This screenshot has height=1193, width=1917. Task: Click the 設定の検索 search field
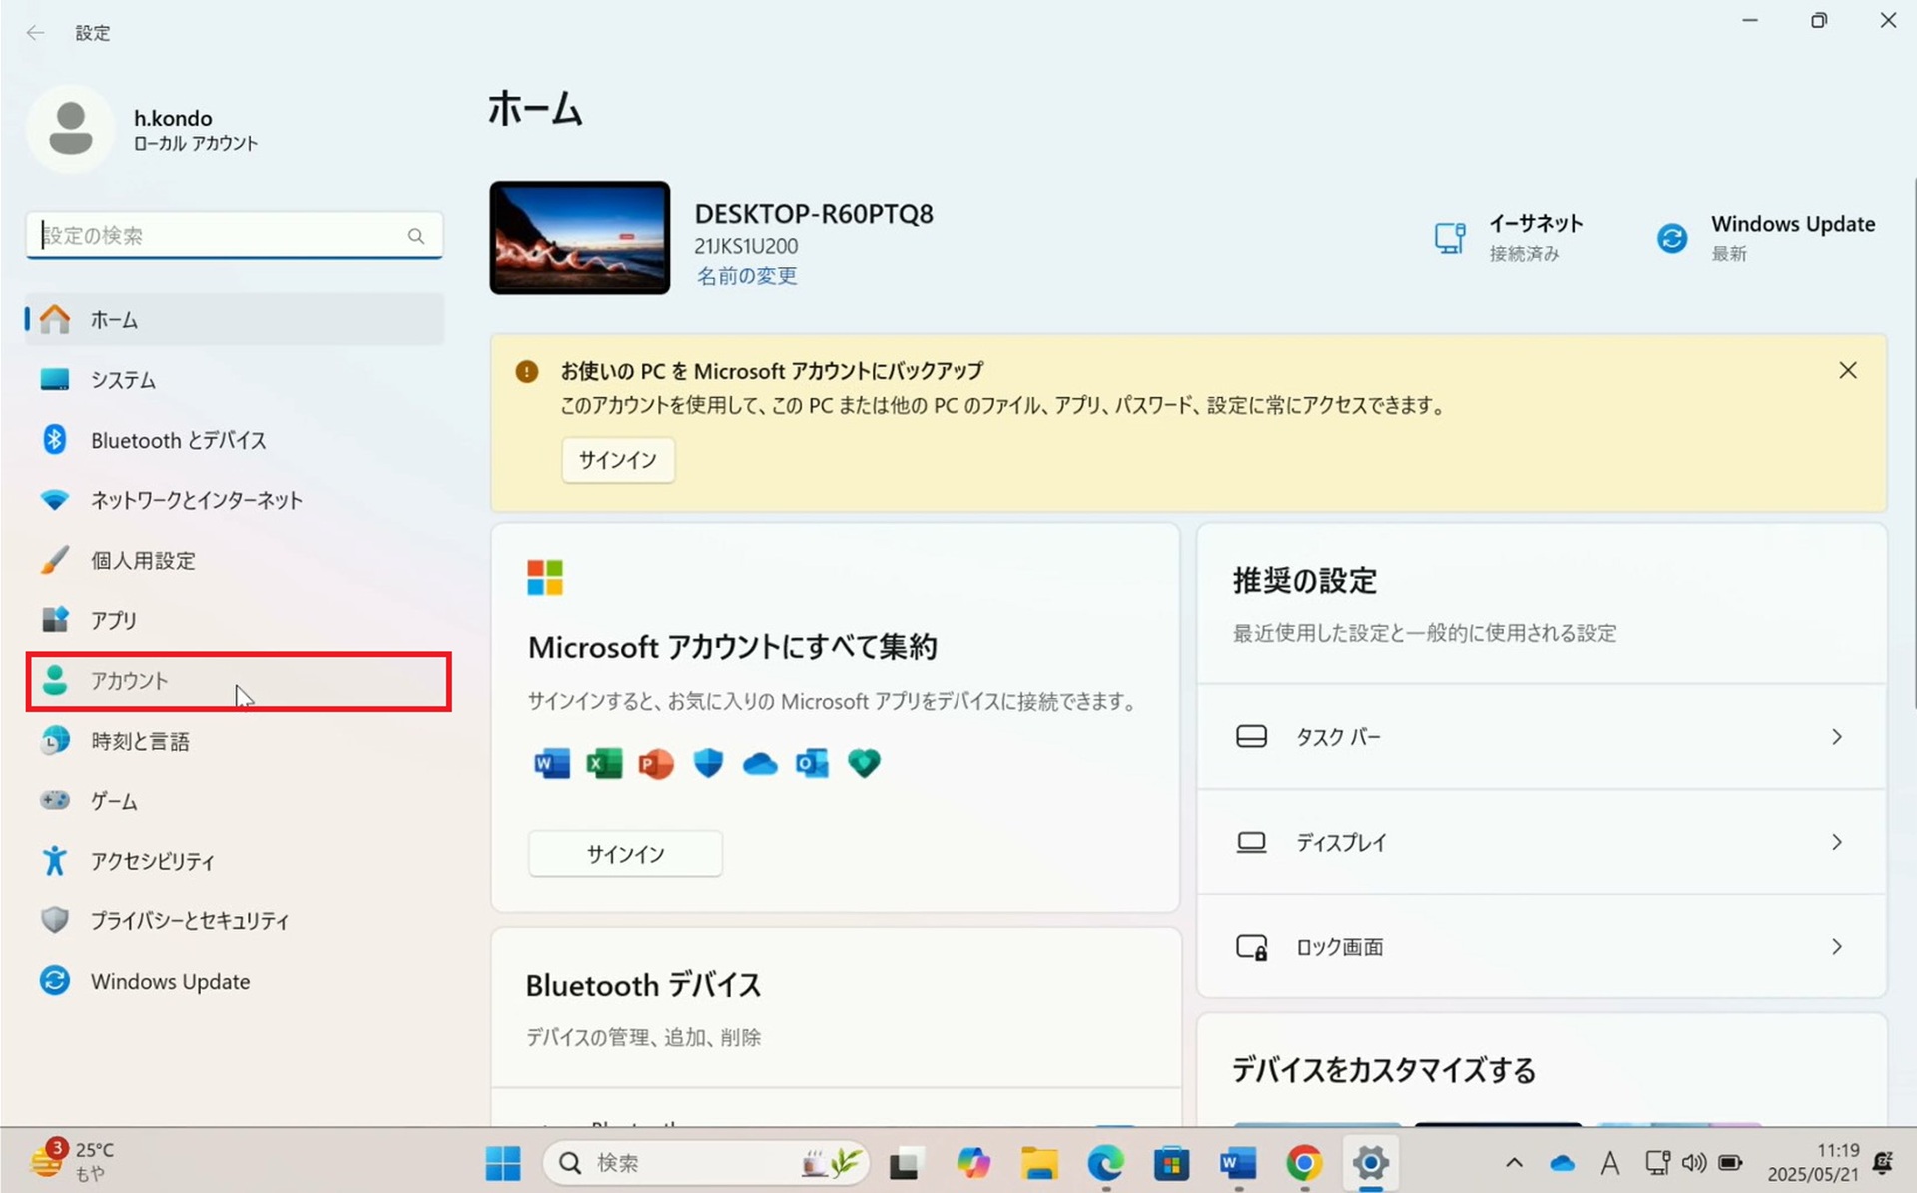click(235, 236)
